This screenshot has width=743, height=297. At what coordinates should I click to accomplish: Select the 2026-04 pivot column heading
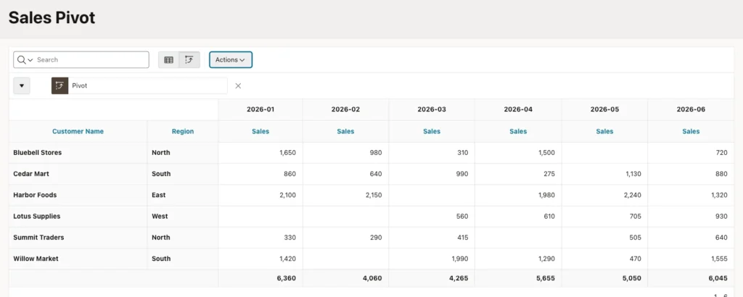click(518, 109)
